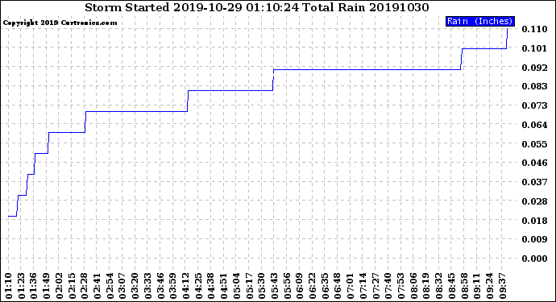This screenshot has height=302, width=556.
Task: Click the y-axis label 0.092
Action: pos(534,68)
